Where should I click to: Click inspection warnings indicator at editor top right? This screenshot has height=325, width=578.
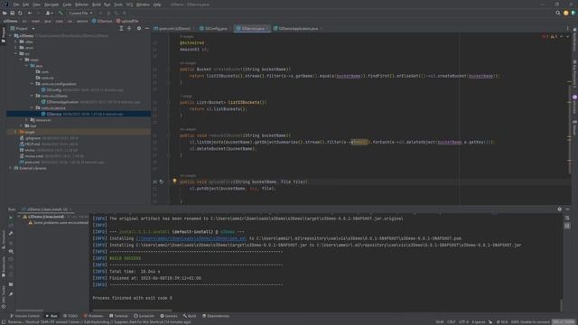(x=549, y=36)
